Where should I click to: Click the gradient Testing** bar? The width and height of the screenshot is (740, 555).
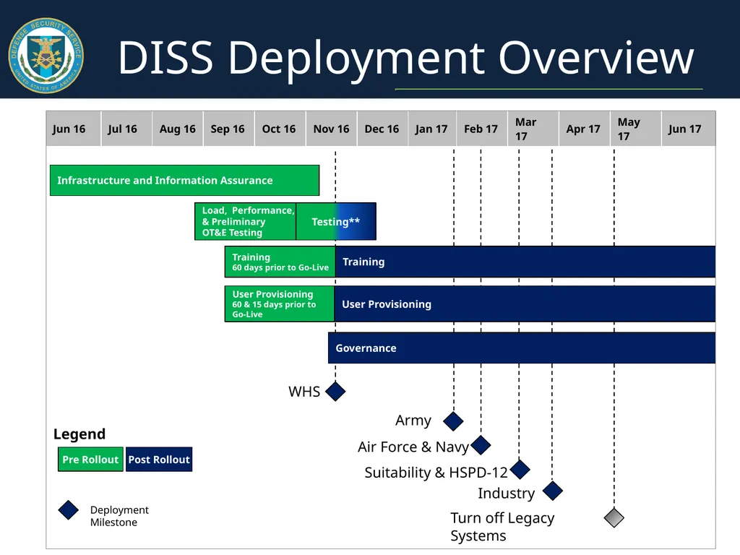pos(336,221)
